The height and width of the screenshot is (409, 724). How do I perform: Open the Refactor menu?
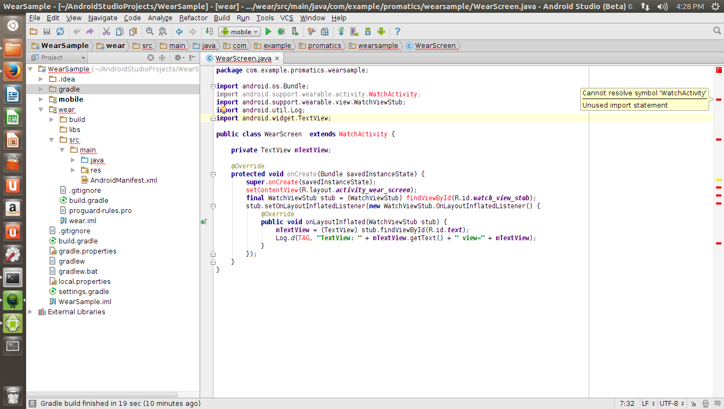(x=193, y=18)
